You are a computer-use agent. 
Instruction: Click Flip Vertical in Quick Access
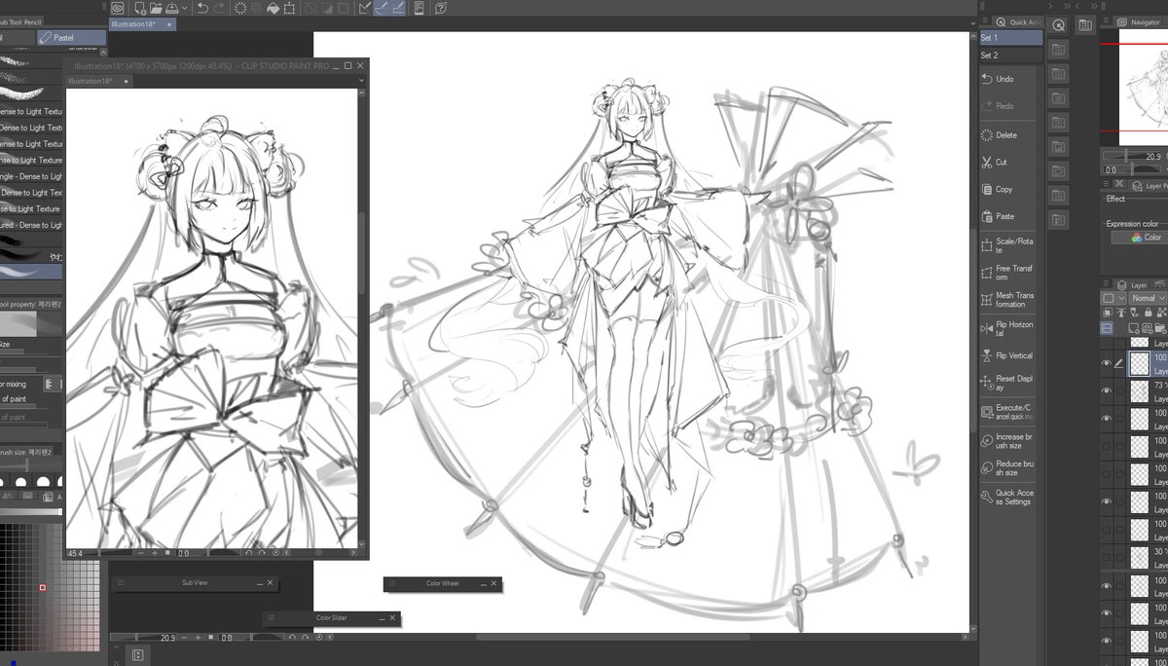[x=1008, y=356]
